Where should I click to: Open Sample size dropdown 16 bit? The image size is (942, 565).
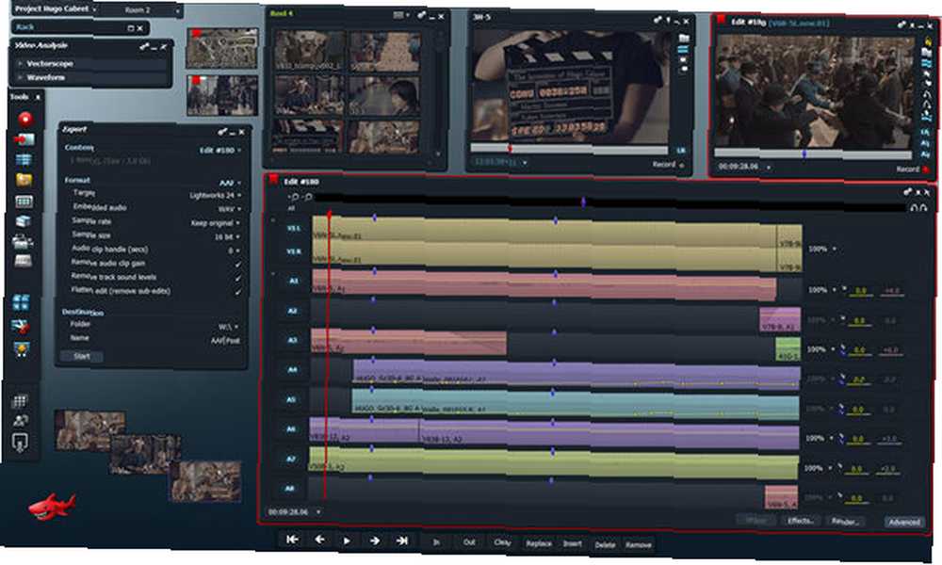click(x=228, y=237)
